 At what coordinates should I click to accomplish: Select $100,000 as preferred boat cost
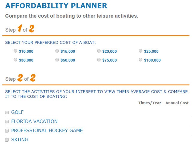[140, 60]
